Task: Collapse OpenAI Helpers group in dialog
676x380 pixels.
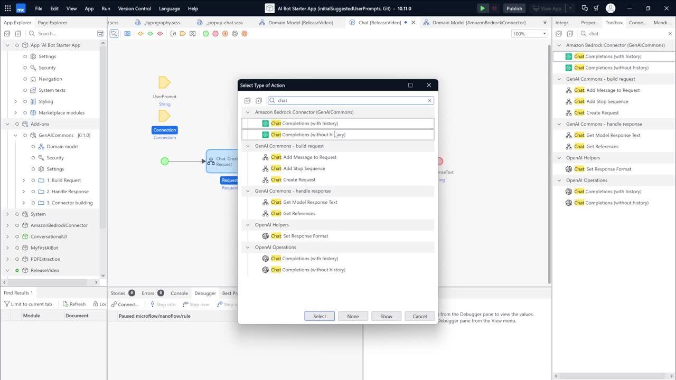Action: (248, 225)
